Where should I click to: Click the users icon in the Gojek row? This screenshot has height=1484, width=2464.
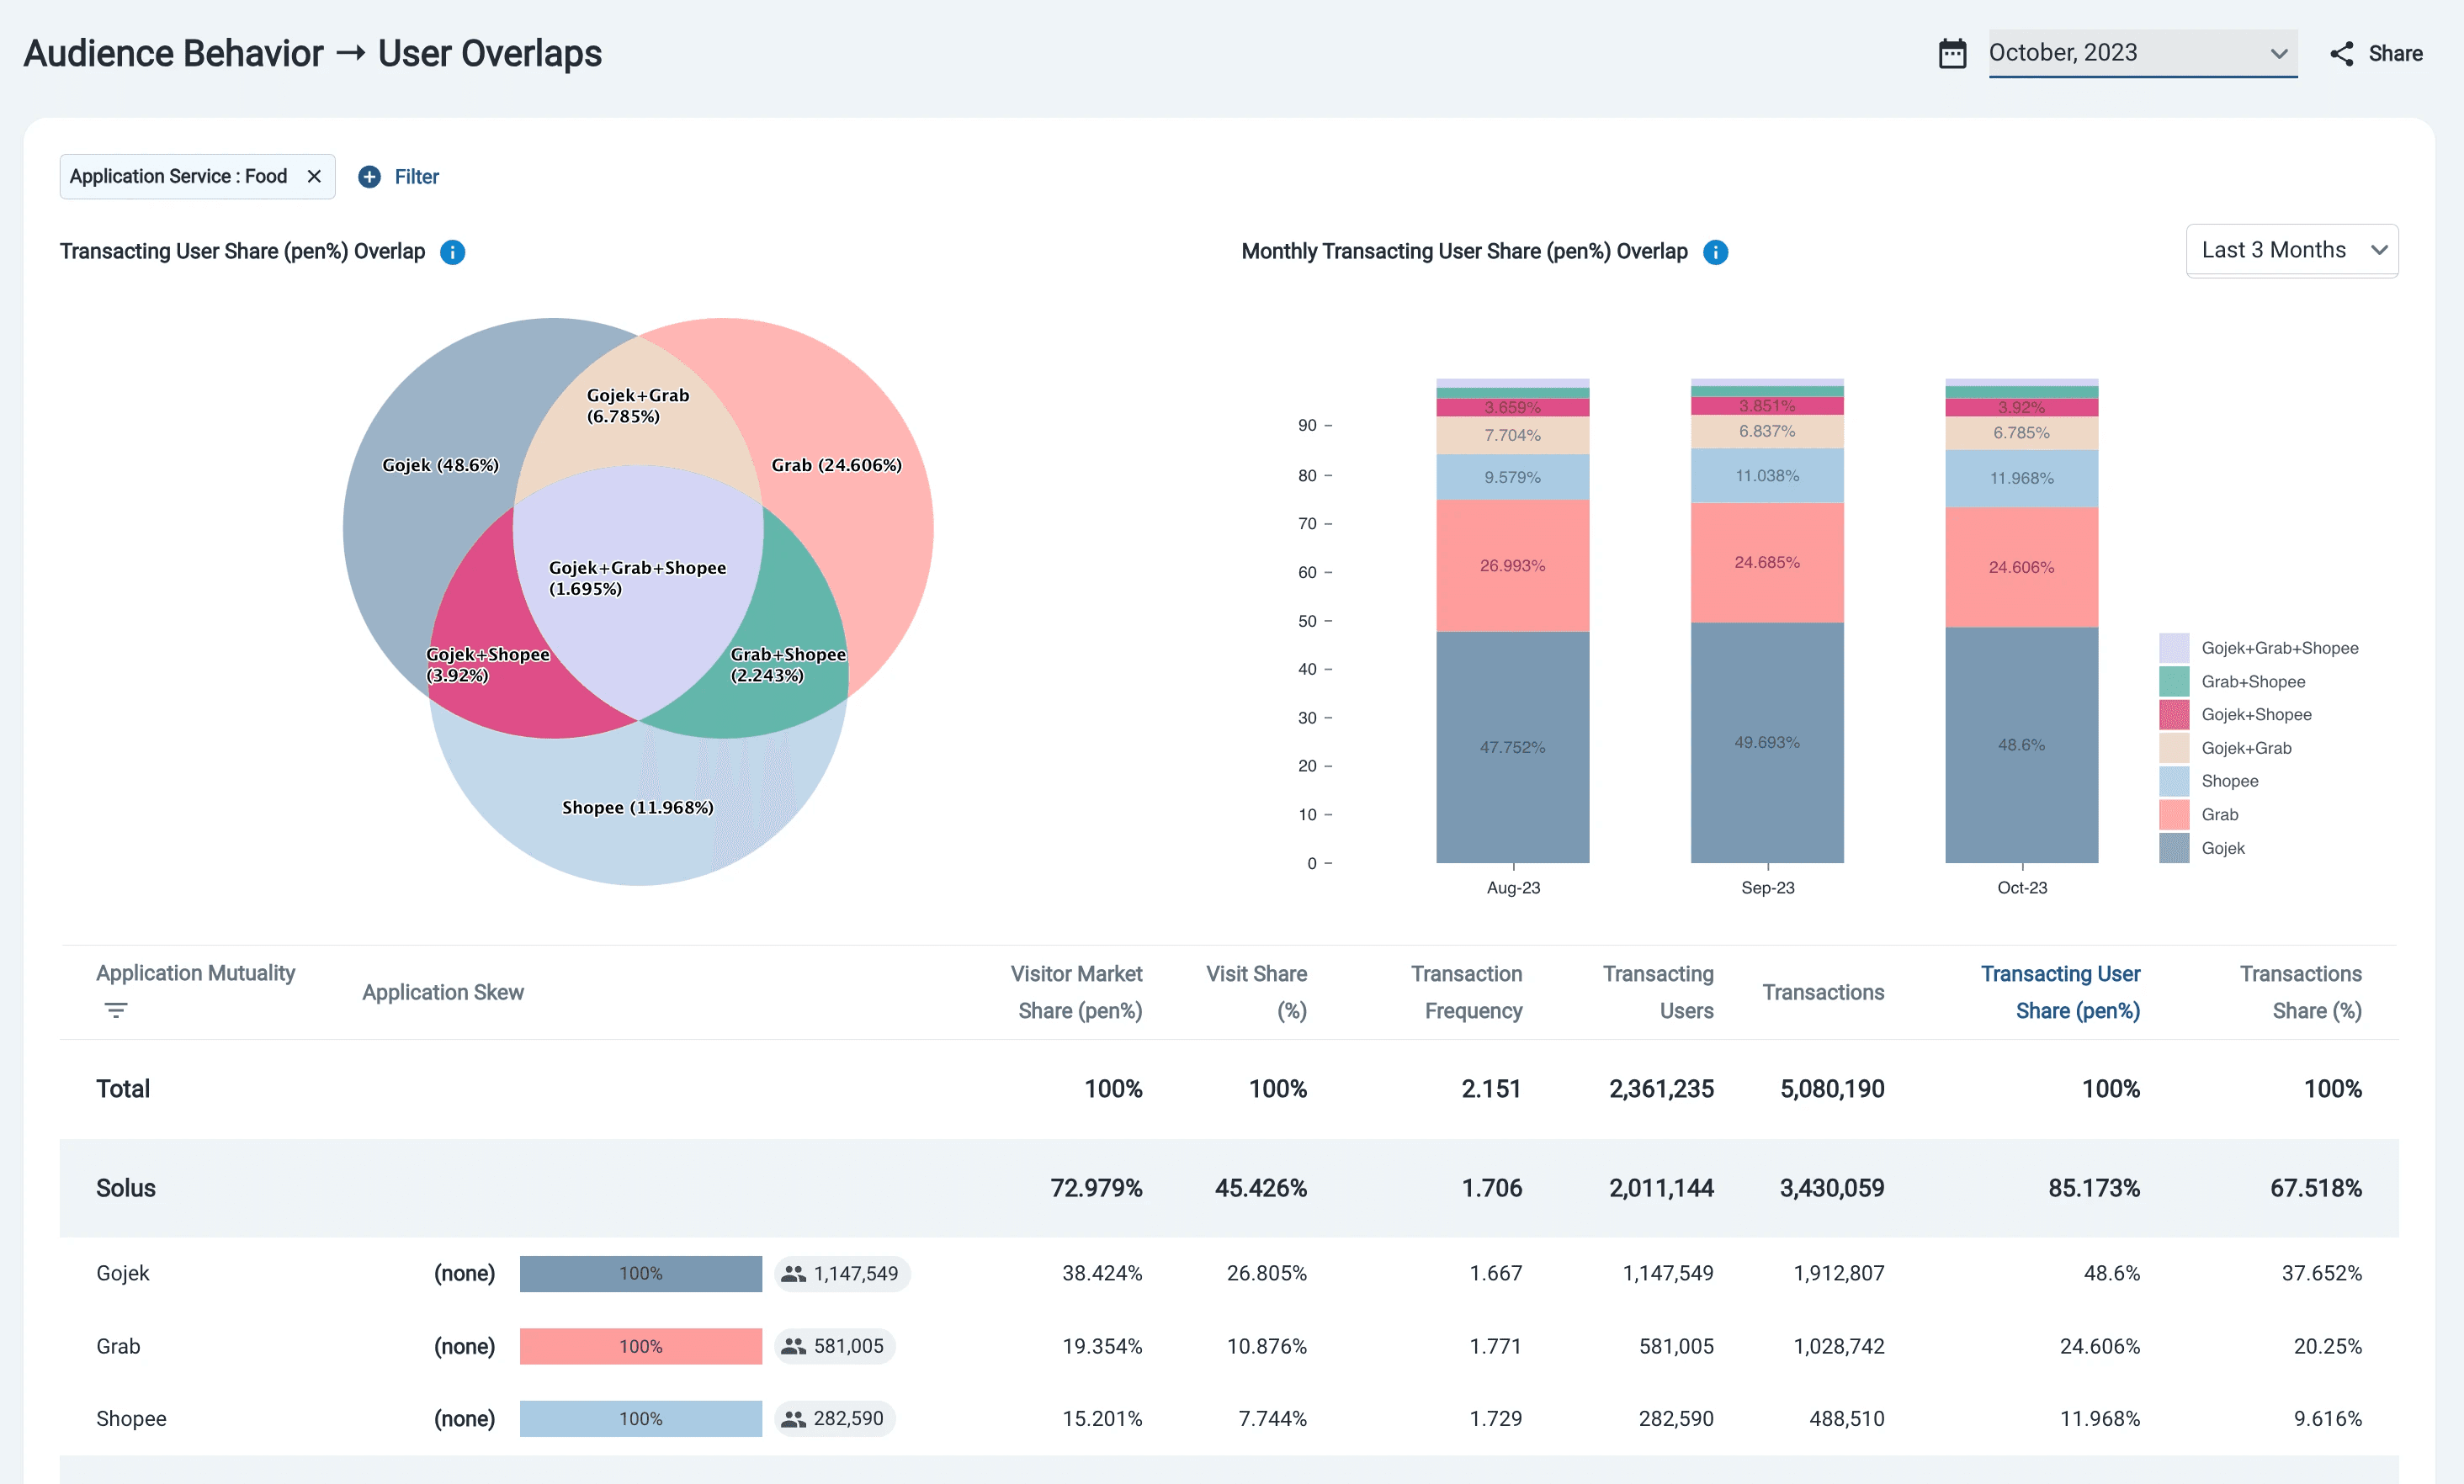click(793, 1273)
